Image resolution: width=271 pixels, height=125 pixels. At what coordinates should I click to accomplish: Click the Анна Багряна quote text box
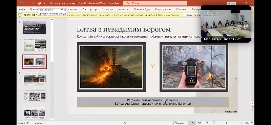click(x=153, y=102)
